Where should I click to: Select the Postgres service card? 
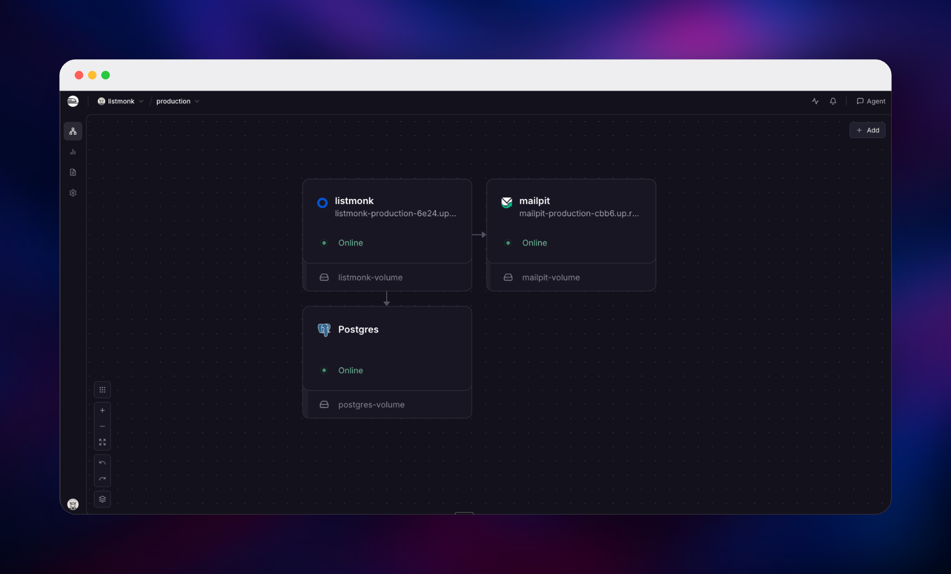pos(387,349)
